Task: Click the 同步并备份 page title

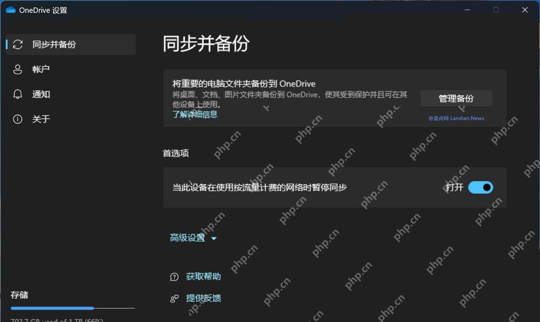Action: [x=206, y=44]
